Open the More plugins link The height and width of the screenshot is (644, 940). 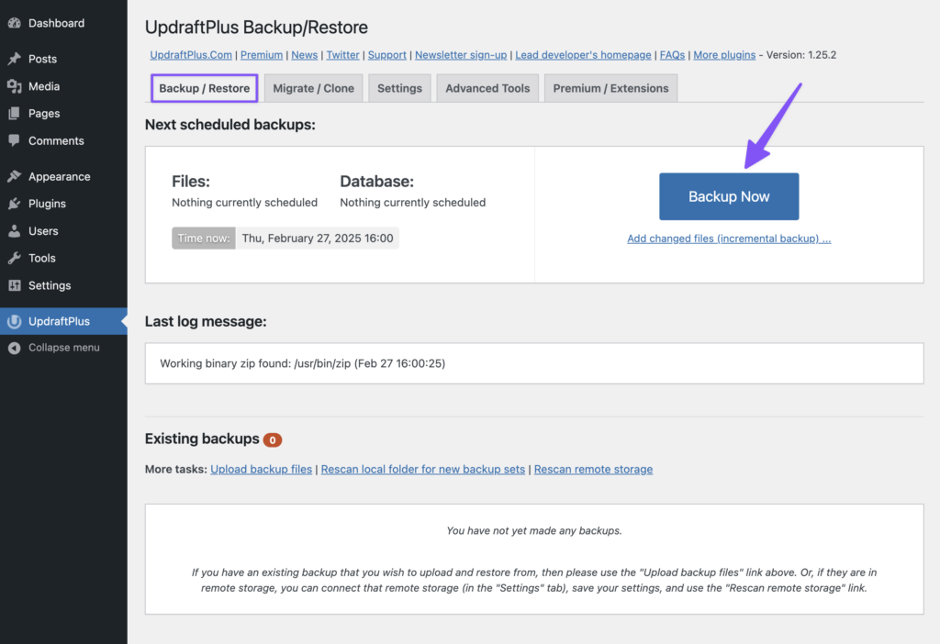724,55
